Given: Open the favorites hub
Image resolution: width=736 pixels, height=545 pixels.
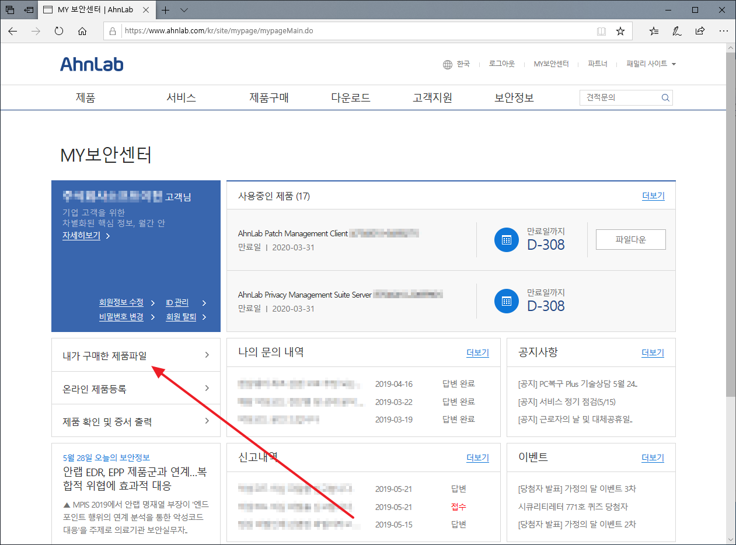Looking at the screenshot, I should click(x=654, y=31).
